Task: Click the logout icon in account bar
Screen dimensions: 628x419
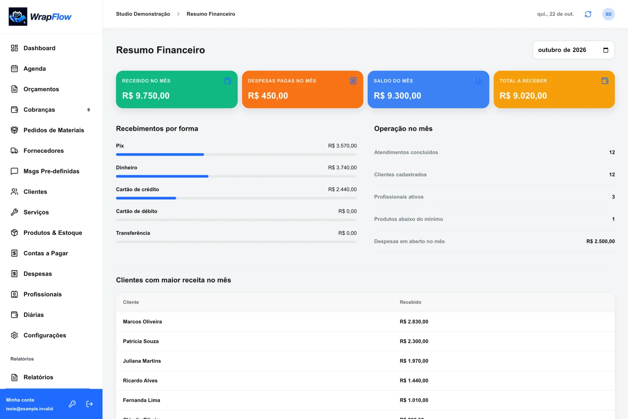Action: click(89, 404)
